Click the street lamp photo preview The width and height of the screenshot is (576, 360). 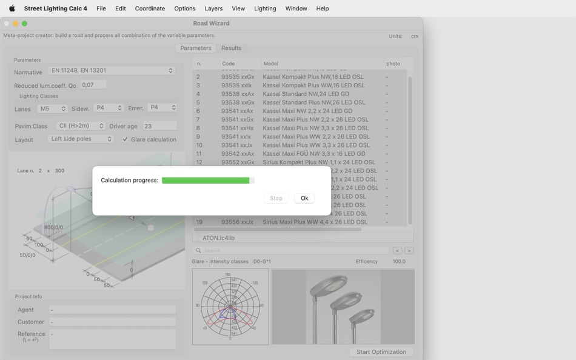[343, 307]
